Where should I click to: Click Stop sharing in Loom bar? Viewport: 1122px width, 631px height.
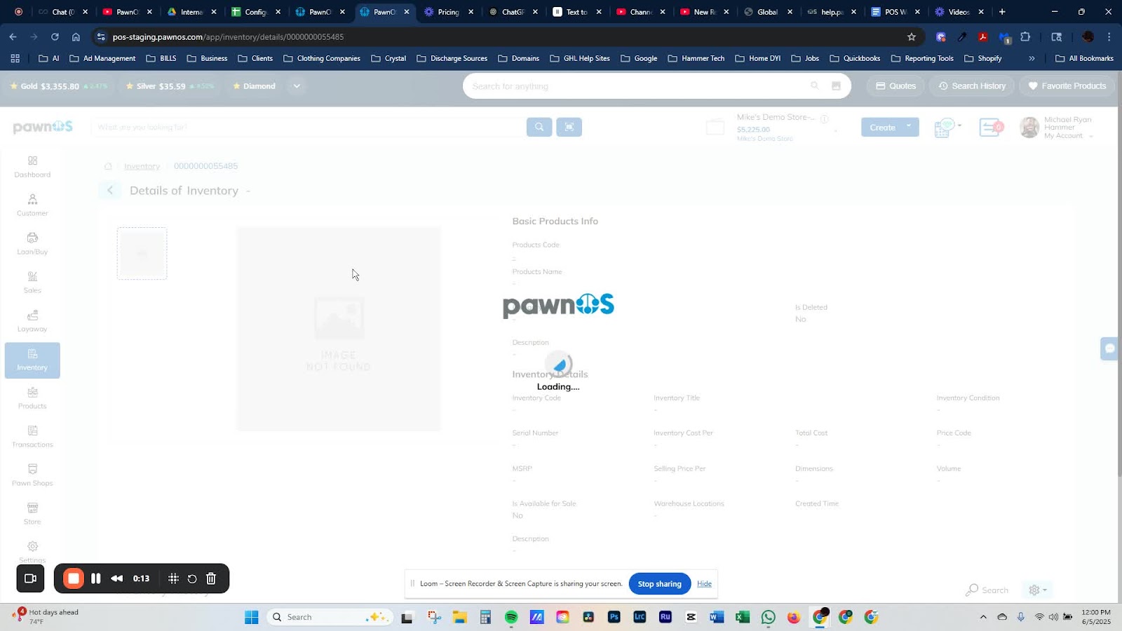pyautogui.click(x=659, y=584)
